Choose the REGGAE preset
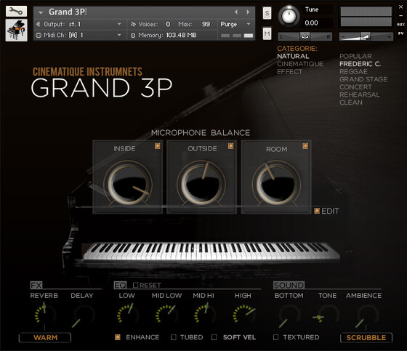The image size is (407, 351). [x=353, y=72]
